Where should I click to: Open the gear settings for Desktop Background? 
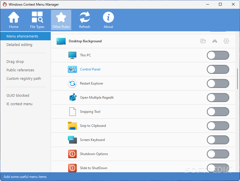(x=226, y=41)
